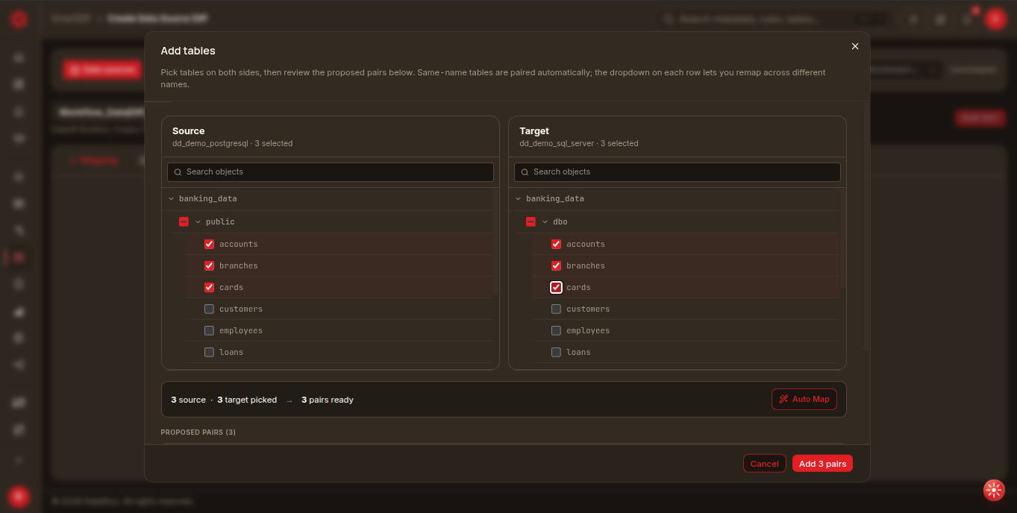Click the magnifier icon in Target search
This screenshot has height=513, width=1017.
(525, 172)
